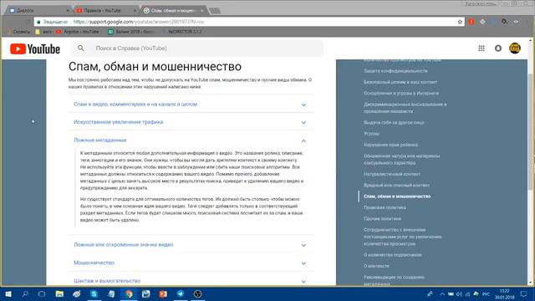The width and height of the screenshot is (535, 301).
Task: Open Telegram from the taskbar
Action: [x=181, y=293]
